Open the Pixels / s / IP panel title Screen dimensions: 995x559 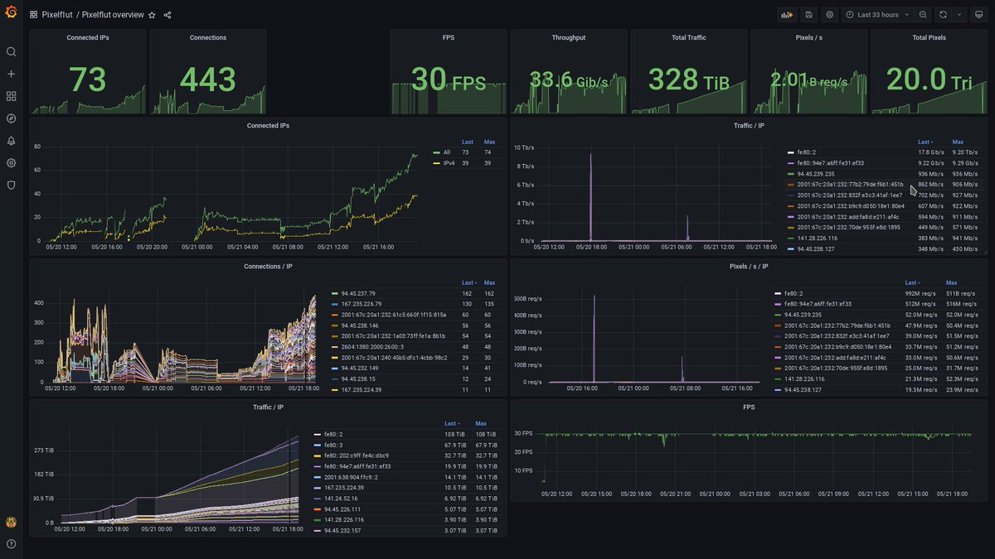(749, 267)
